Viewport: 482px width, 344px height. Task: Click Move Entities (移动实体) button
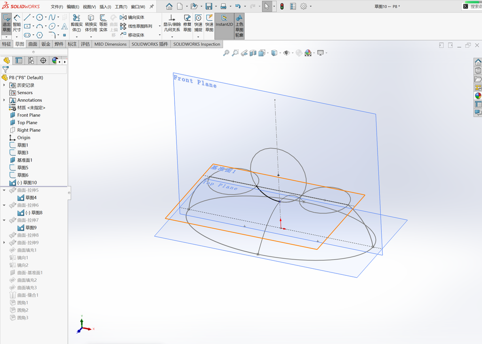pos(132,35)
